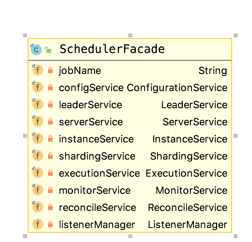Click the top-left selection resize handle
This screenshot has height=242, width=252.
[x=25, y=35]
